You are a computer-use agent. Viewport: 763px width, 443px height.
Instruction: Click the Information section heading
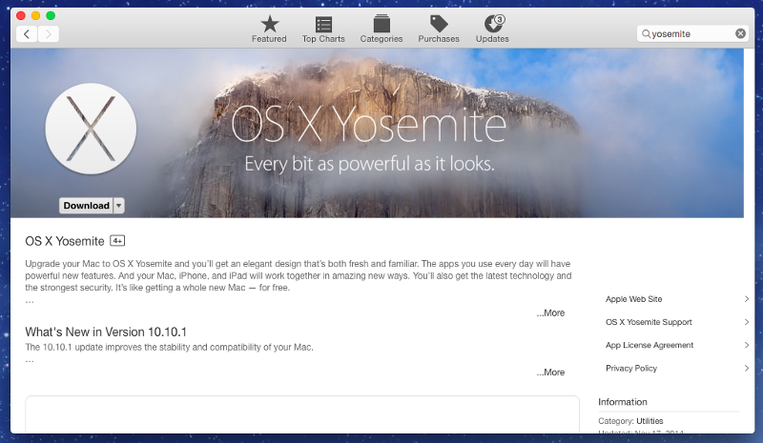pos(623,402)
